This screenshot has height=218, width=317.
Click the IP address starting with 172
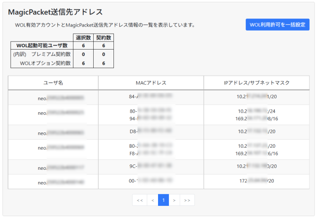[x=257, y=181]
